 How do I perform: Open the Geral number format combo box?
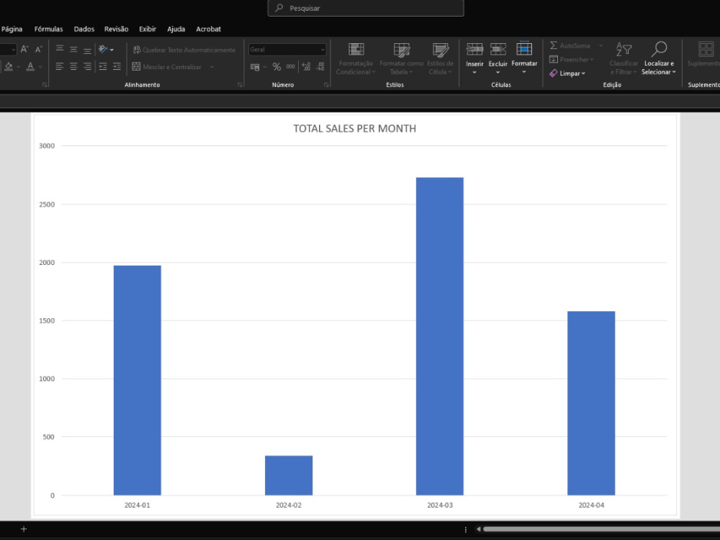point(287,49)
